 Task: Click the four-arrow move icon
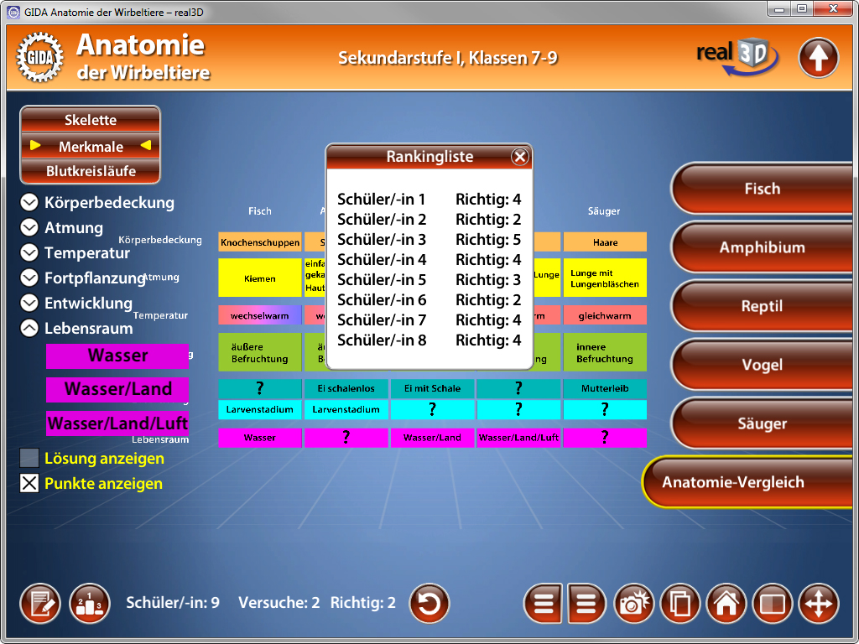[x=818, y=603]
